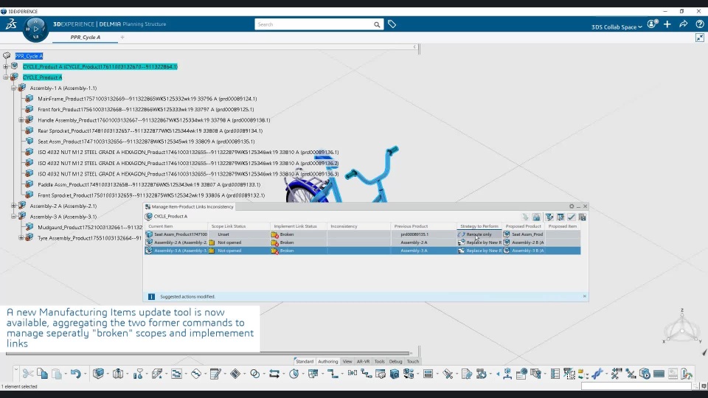The width and height of the screenshot is (708, 398).
Task: Click the expand viewer icon at top right
Action: [x=699, y=38]
